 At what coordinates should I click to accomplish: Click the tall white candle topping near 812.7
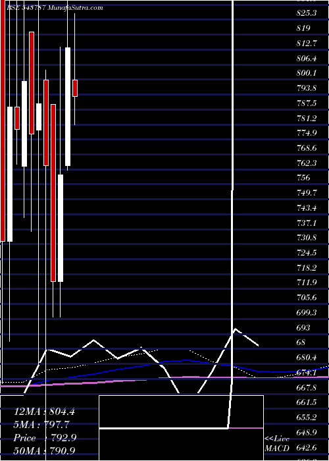tap(68, 107)
